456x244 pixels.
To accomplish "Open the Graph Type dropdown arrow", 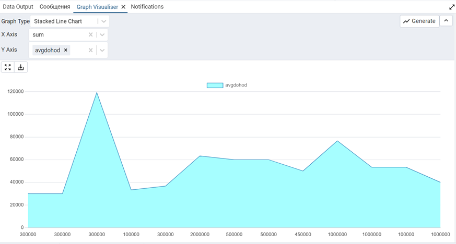I will (103, 21).
